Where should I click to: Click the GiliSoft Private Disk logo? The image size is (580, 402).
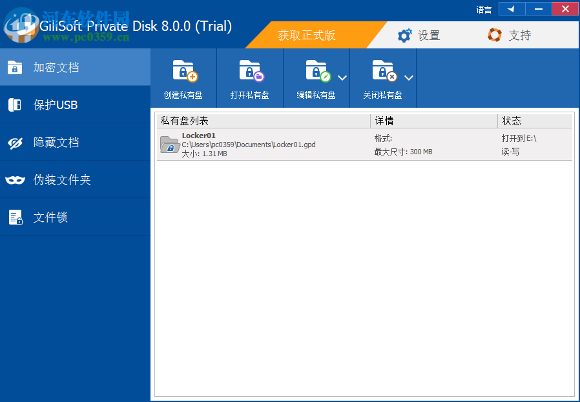(21, 26)
